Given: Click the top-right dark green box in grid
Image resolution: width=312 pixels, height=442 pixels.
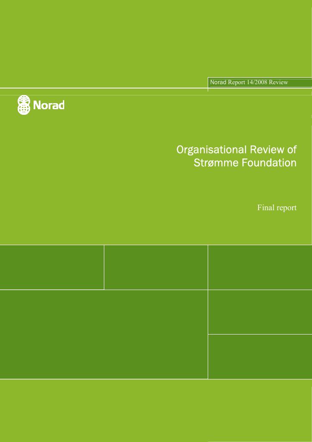Looking at the screenshot, I should 260,267.
